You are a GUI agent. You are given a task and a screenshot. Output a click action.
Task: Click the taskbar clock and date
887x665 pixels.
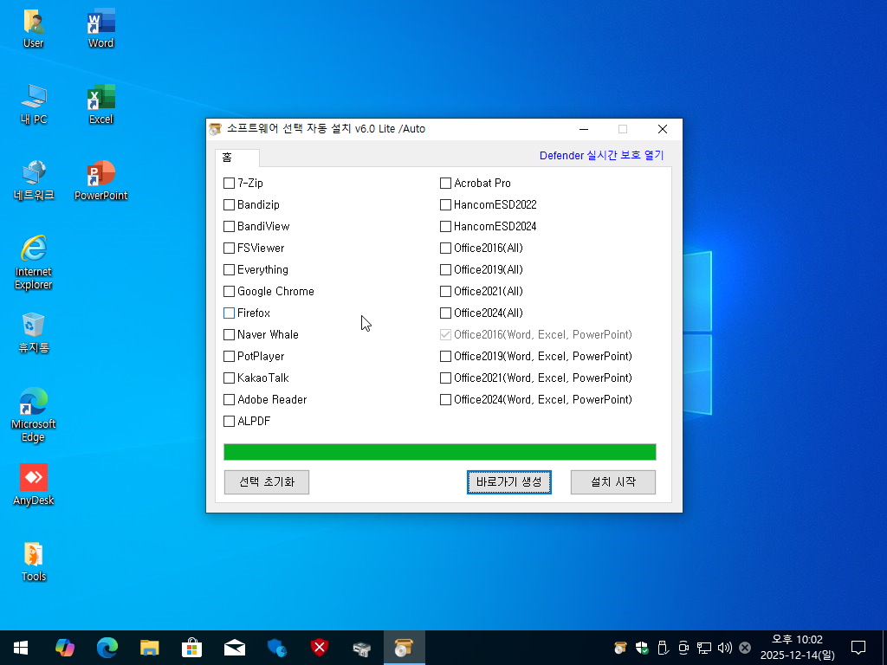pos(797,648)
